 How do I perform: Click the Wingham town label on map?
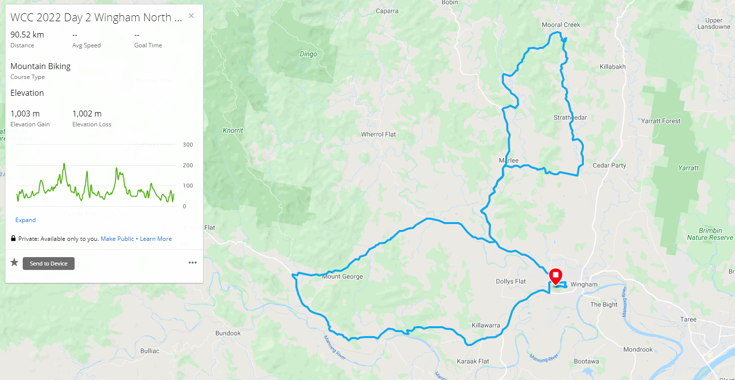click(x=584, y=285)
